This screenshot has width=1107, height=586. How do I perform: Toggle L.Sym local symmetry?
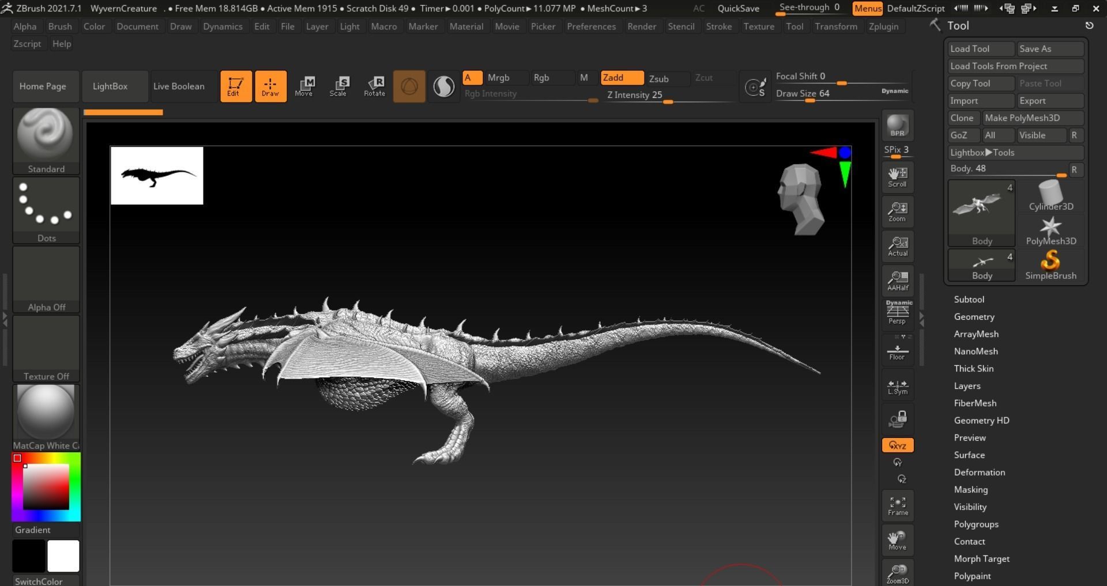pyautogui.click(x=898, y=384)
